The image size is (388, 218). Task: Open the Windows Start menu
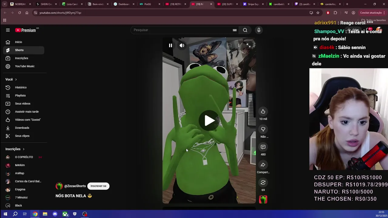tap(5, 214)
